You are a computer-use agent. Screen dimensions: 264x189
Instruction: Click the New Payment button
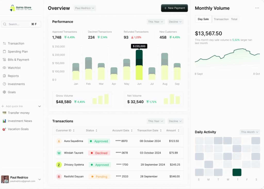[174, 8]
